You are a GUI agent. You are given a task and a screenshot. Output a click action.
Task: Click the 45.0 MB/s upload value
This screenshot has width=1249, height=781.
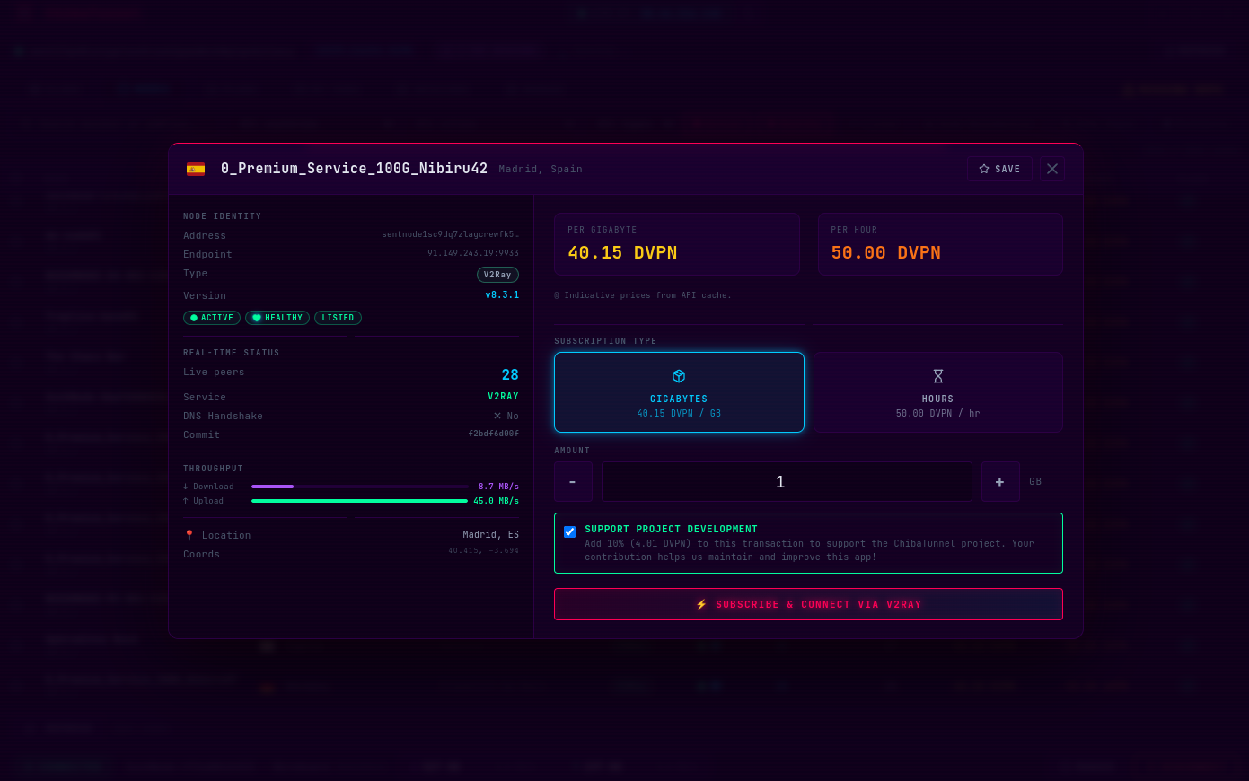coord(496,501)
